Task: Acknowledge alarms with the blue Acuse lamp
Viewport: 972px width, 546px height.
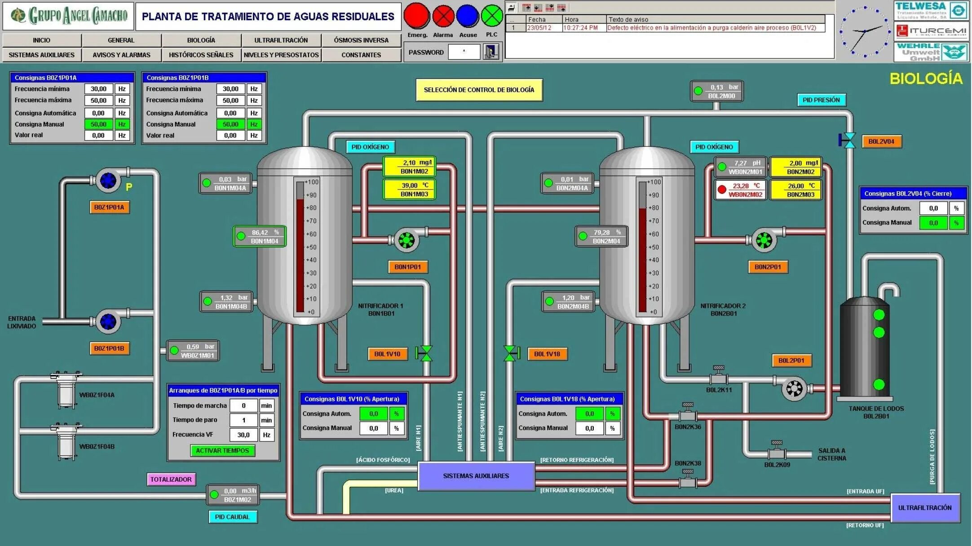Action: pyautogui.click(x=467, y=16)
